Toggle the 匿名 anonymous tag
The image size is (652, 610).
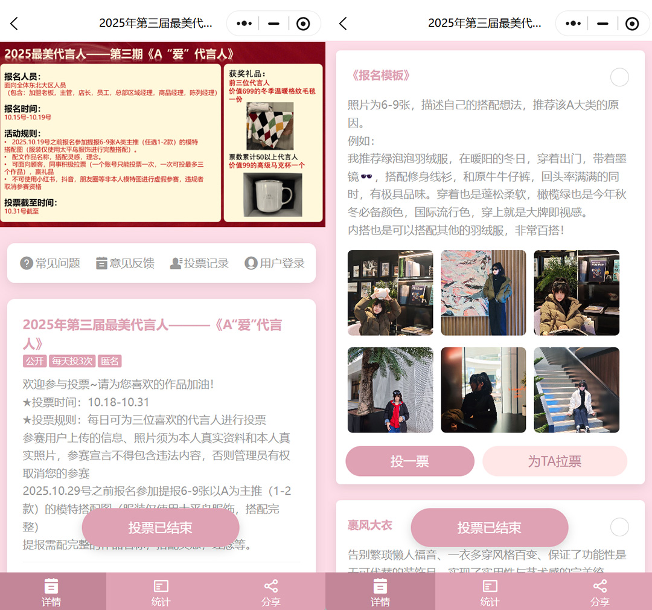point(109,361)
